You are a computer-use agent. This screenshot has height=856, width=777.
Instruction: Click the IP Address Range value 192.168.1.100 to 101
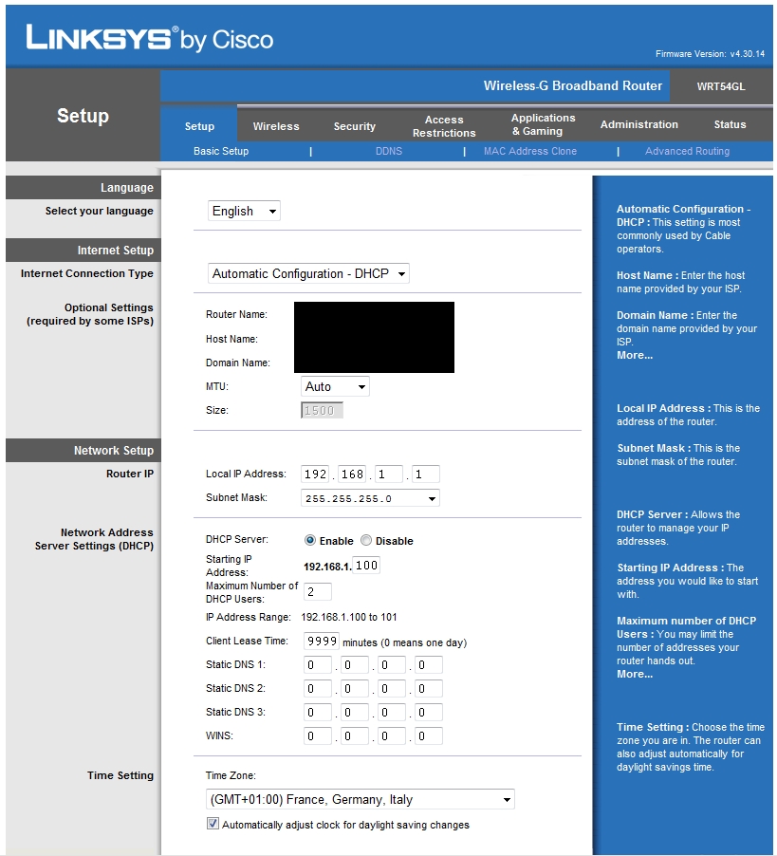tap(349, 618)
